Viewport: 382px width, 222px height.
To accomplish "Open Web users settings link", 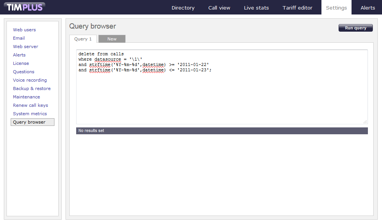I will tap(24, 30).
